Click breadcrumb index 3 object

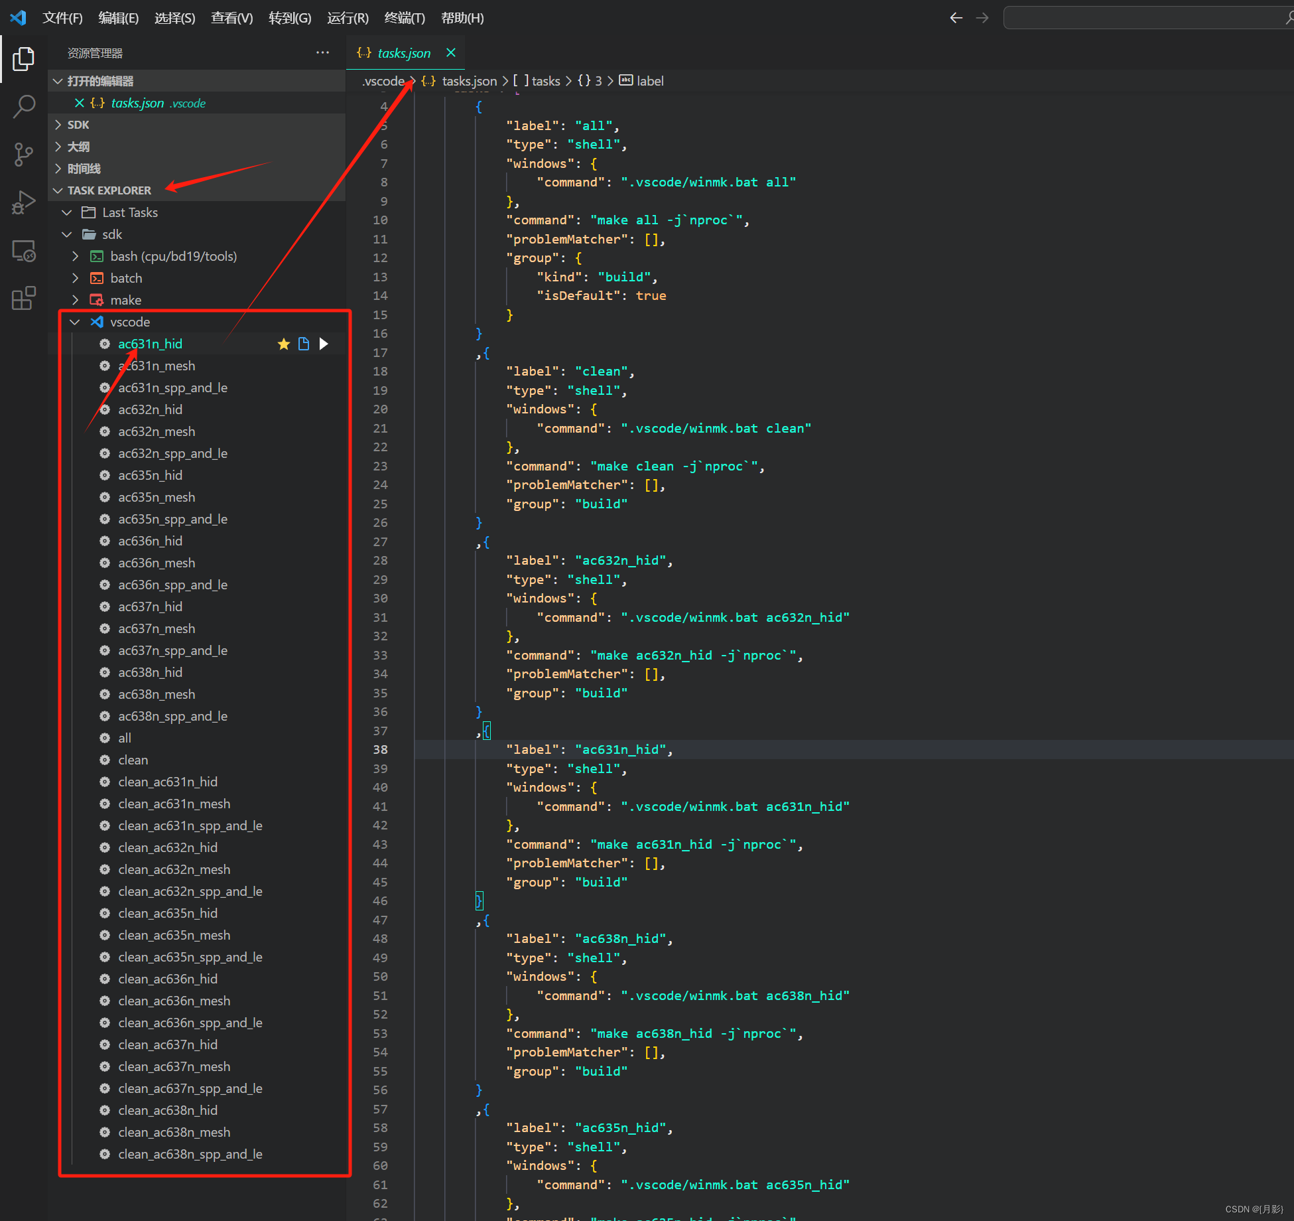(590, 81)
